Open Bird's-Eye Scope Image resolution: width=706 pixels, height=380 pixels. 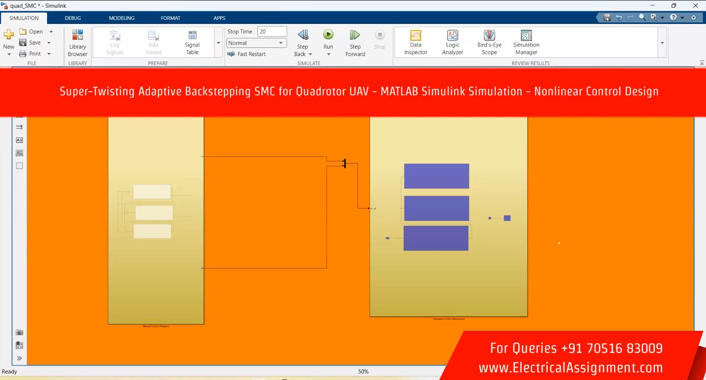pyautogui.click(x=489, y=42)
